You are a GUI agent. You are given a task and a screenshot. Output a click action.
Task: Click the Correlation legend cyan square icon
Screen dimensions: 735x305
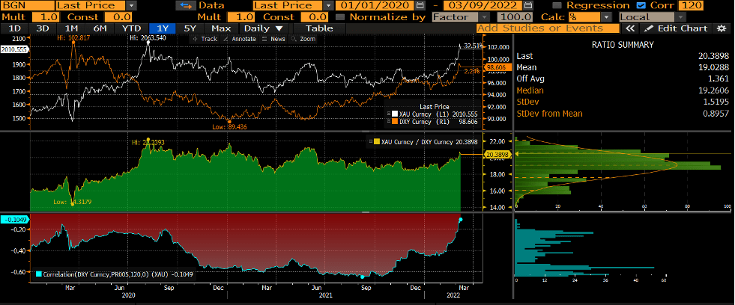(x=38, y=274)
